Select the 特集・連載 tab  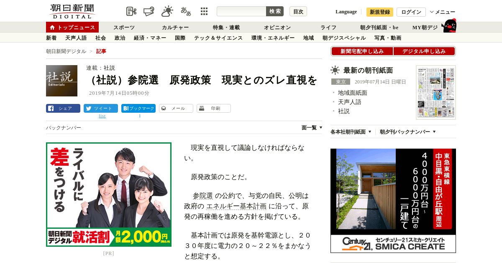226,28
